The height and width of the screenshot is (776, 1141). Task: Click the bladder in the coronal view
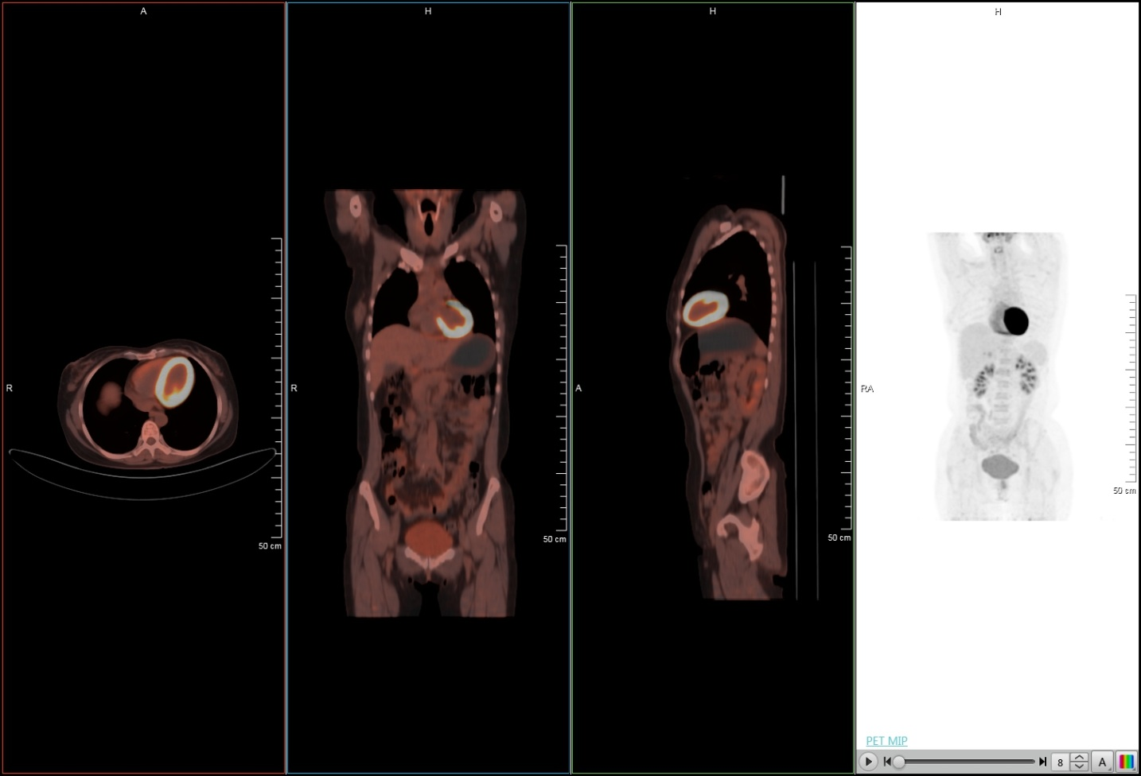point(429,540)
